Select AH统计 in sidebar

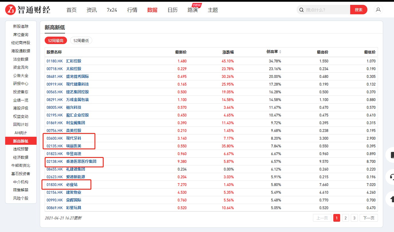tap(21, 133)
